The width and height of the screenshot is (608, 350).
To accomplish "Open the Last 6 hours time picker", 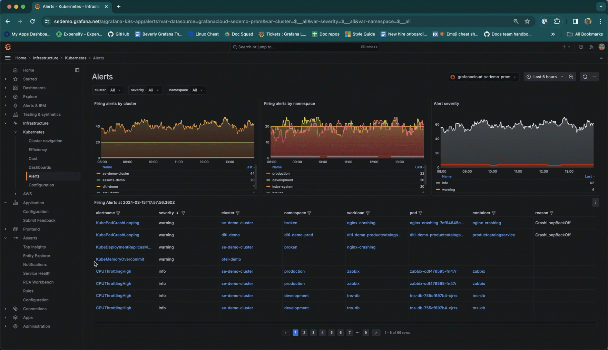I will (545, 77).
